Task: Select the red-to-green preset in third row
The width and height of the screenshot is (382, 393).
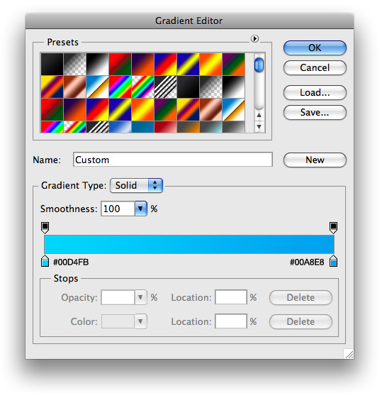Action: (x=52, y=109)
